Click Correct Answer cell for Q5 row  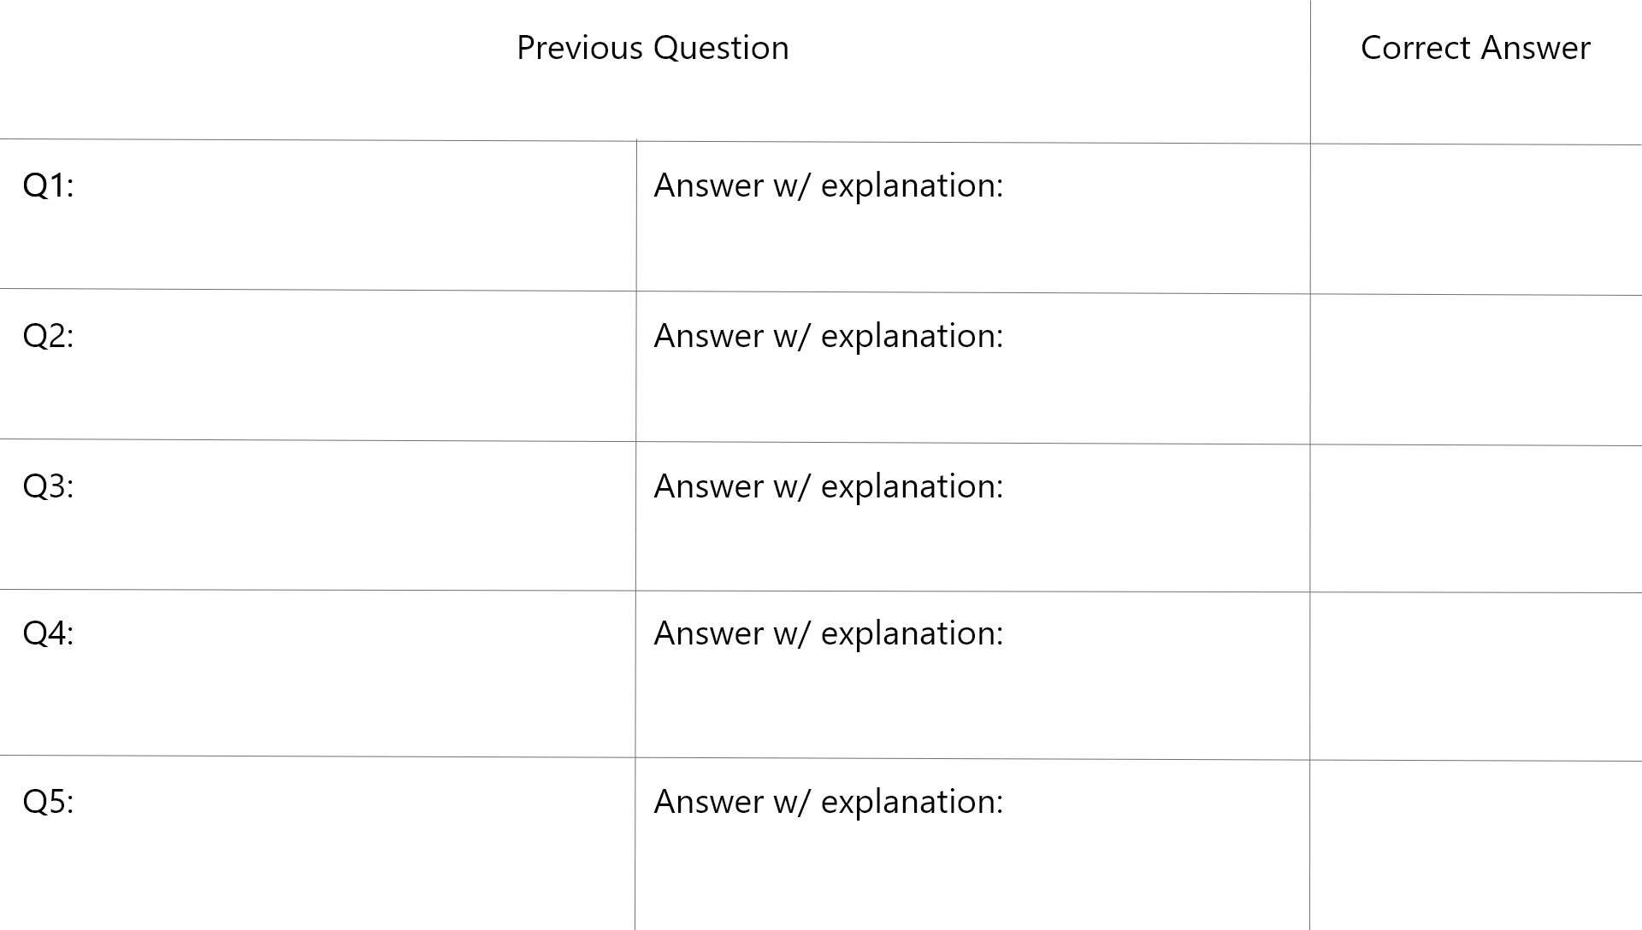(1476, 845)
